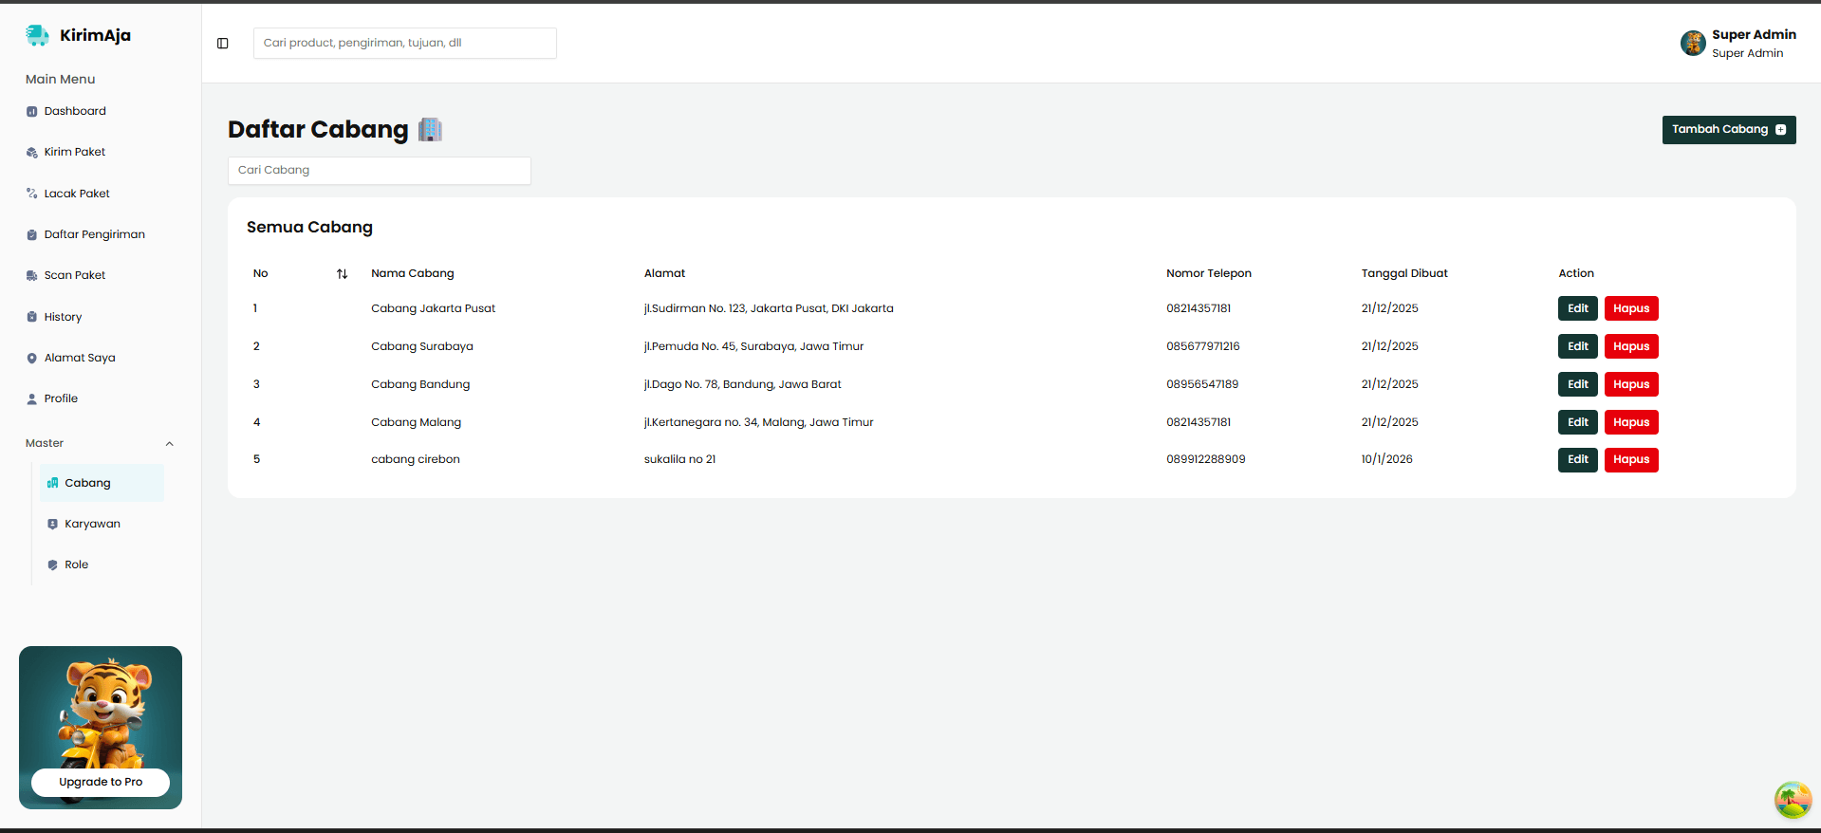The height and width of the screenshot is (833, 1821).
Task: Click the Cabang building icon in sidebar
Action: pyautogui.click(x=52, y=483)
